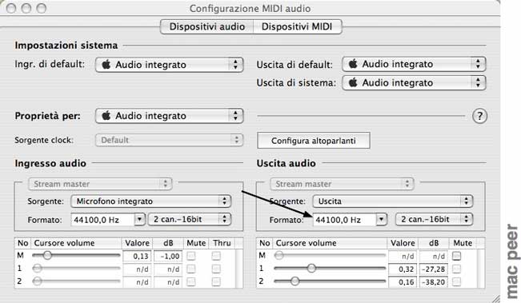This screenshot has width=521, height=303.
Task: Expand the output sample rate combo arrow
Action: [x=382, y=219]
